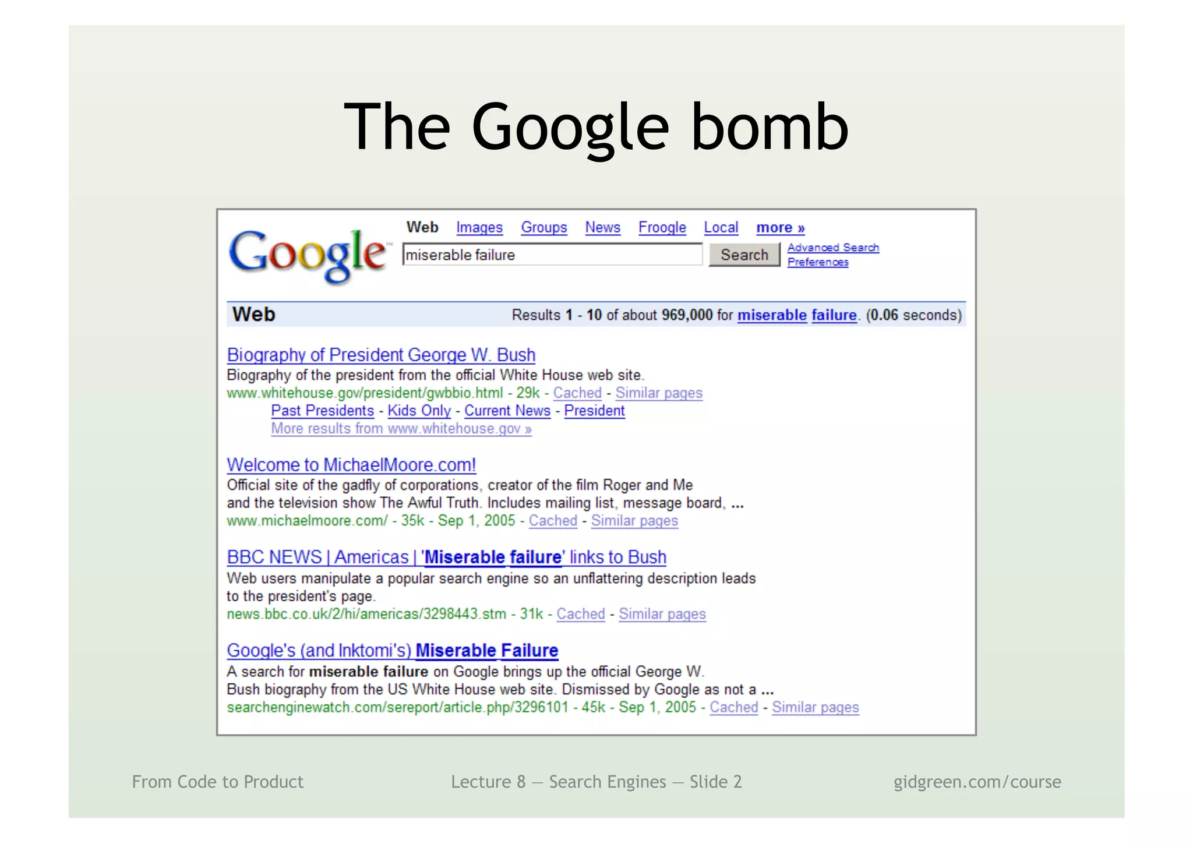Image resolution: width=1193 pixels, height=843 pixels.
Task: Open the Local search tab
Action: point(721,228)
